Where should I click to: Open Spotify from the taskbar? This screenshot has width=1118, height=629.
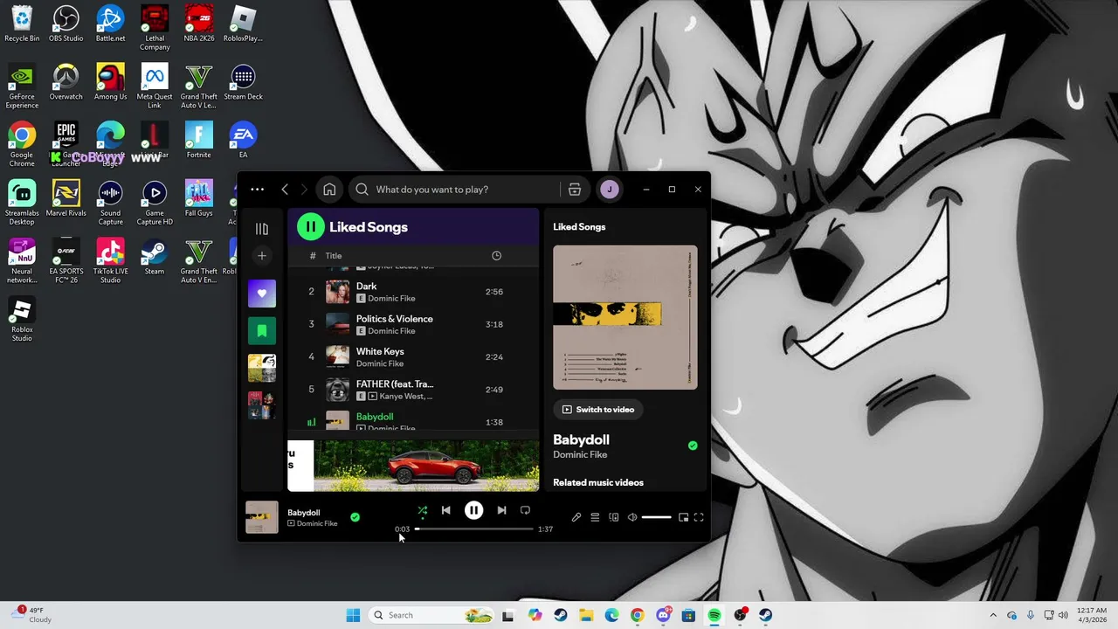click(714, 615)
